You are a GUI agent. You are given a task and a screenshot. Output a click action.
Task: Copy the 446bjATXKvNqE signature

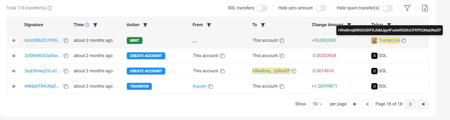[x=66, y=86]
